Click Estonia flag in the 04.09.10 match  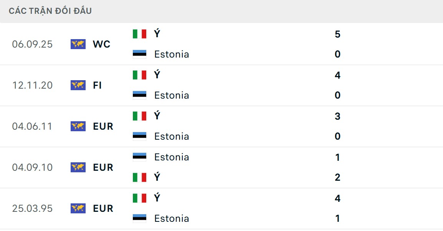pos(139,157)
